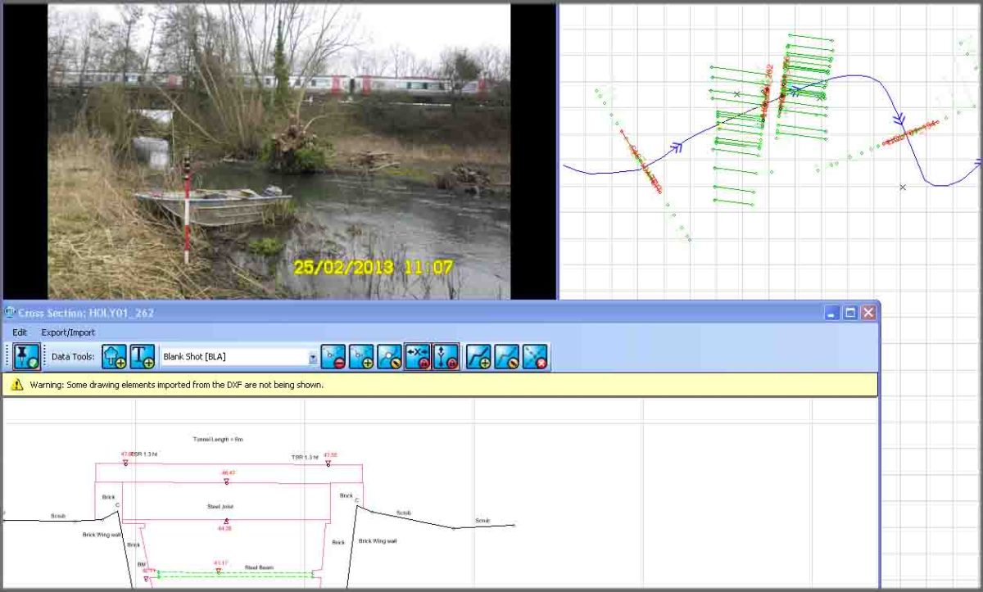Toggle the X-coordinate lock tool
983x592 pixels.
click(420, 355)
